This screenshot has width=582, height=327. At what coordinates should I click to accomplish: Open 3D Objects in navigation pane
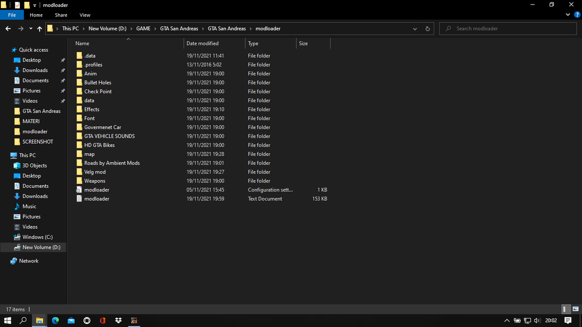pos(35,166)
